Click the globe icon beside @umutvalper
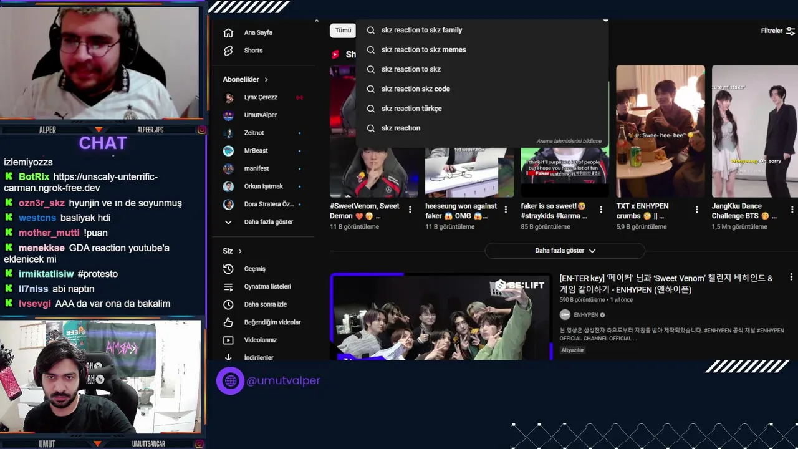This screenshot has height=449, width=798. point(230,380)
